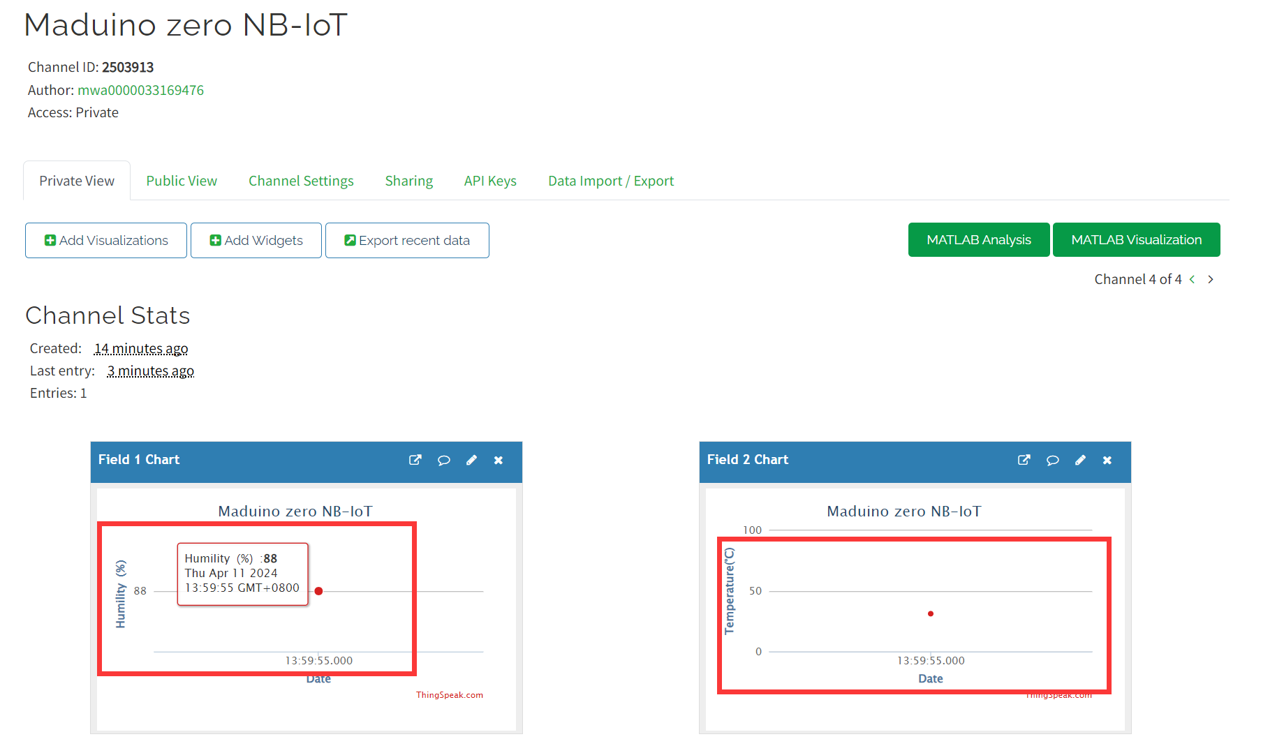Image resolution: width=1284 pixels, height=746 pixels.
Task: Open MATLAB Analysis
Action: (979, 239)
